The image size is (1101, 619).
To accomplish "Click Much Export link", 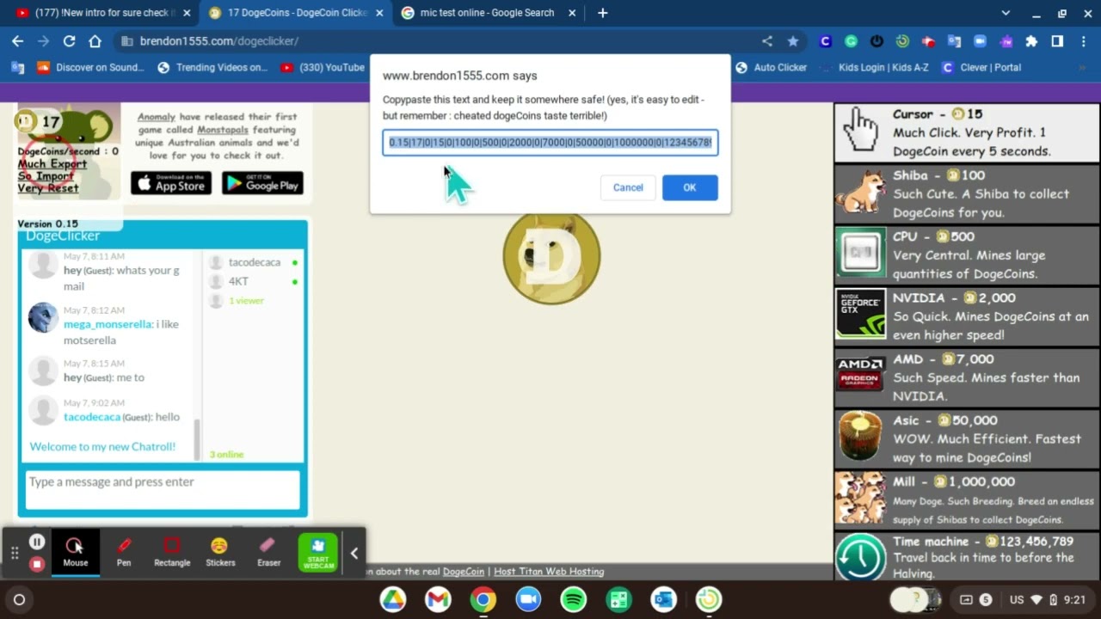I will pyautogui.click(x=52, y=164).
